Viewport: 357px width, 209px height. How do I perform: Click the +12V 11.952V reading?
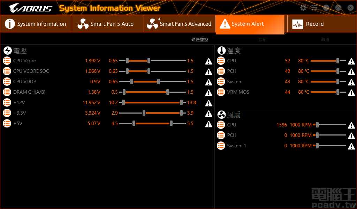(x=91, y=102)
